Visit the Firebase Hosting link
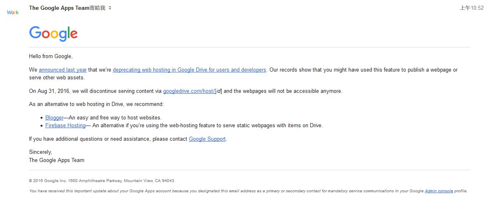Viewport: 489px width, 207px height. [65, 126]
